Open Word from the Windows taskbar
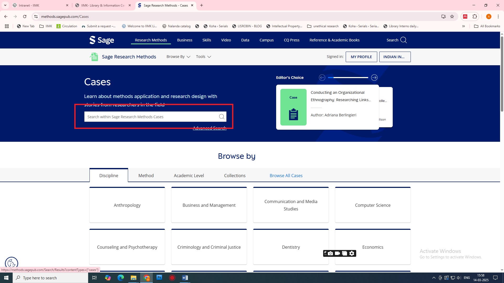The height and width of the screenshot is (283, 504). point(185,278)
